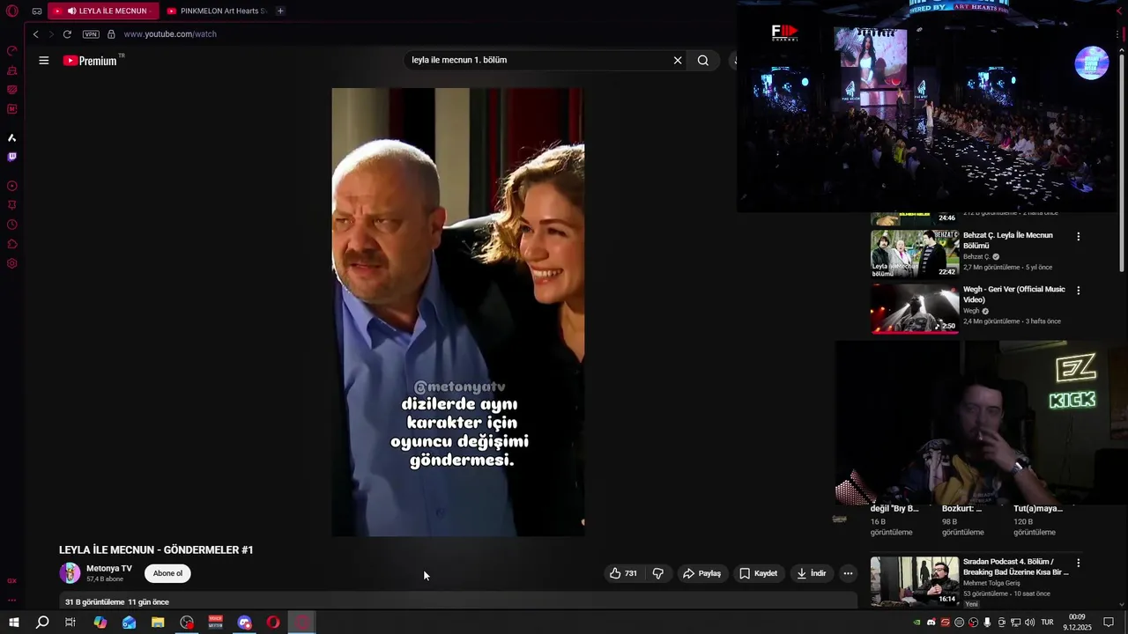The width and height of the screenshot is (1128, 634).
Task: Open sidebar three-dot more options
Action: point(11,601)
